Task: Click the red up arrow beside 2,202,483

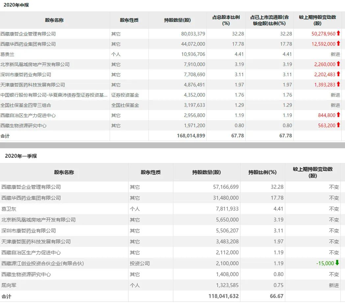Action: [338, 74]
